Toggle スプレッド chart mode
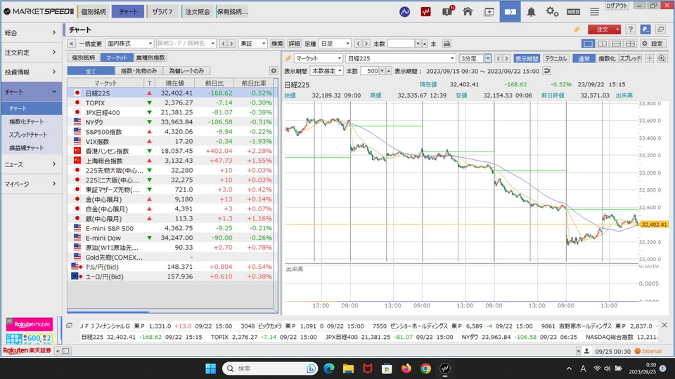This screenshot has width=675, height=379. [630, 58]
